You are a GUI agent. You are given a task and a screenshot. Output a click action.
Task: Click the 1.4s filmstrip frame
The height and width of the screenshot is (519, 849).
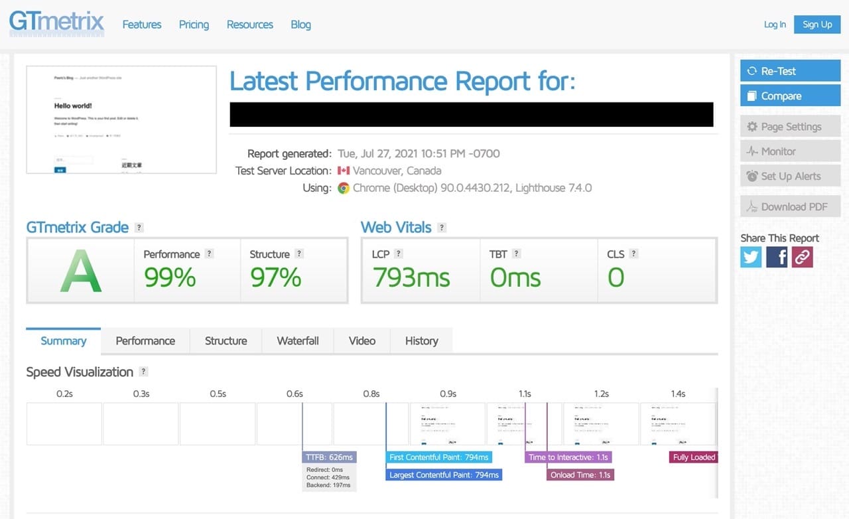click(678, 423)
